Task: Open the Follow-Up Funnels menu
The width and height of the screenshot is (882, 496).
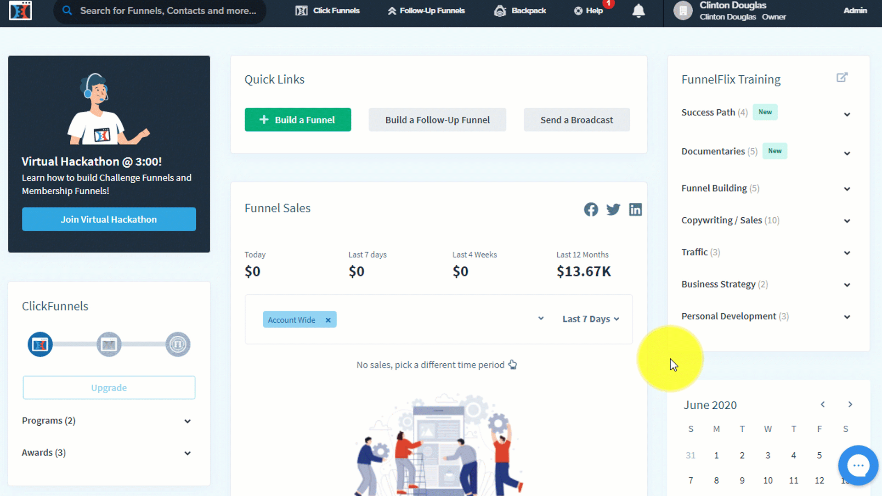Action: [x=425, y=10]
